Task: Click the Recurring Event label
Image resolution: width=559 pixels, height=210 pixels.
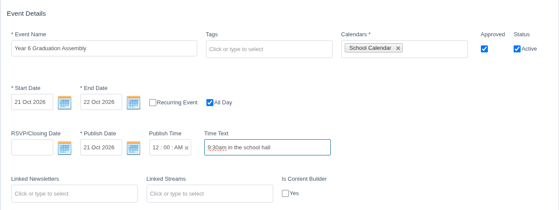Action: [177, 103]
